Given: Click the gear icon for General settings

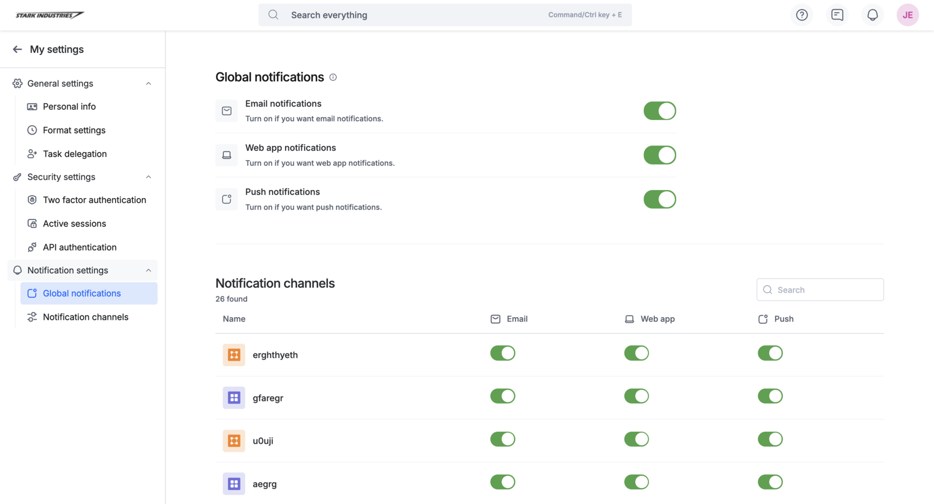Looking at the screenshot, I should click(x=17, y=83).
